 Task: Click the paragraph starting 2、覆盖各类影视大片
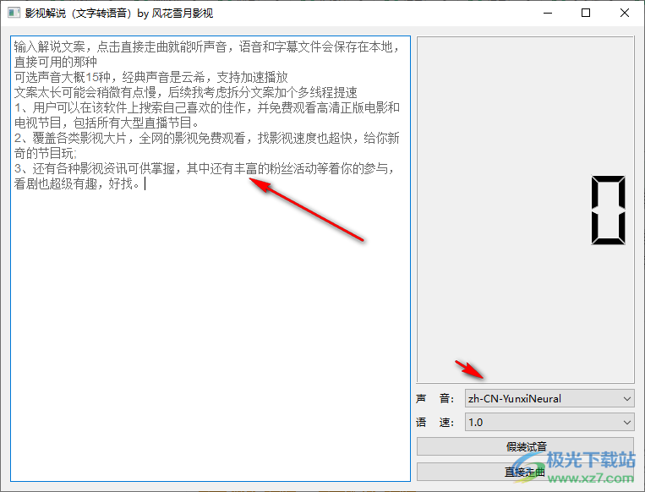pos(203,138)
